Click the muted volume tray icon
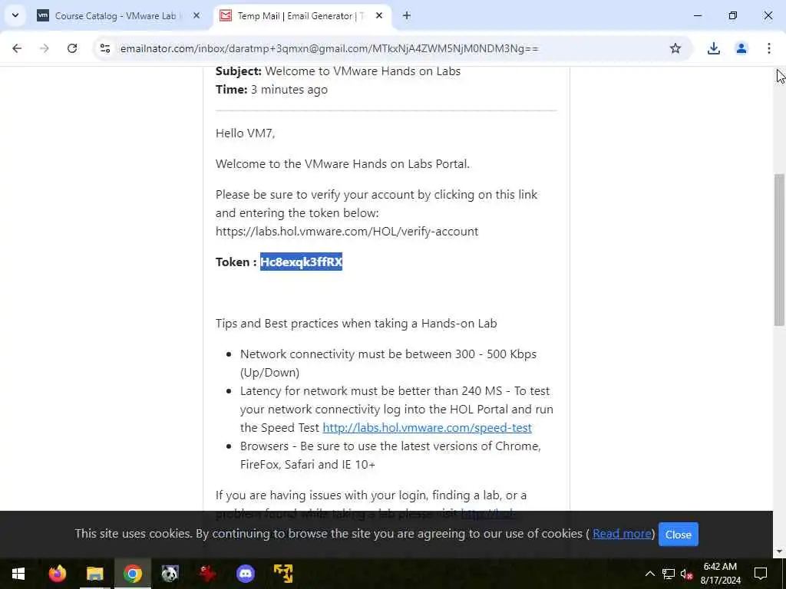 point(686,574)
